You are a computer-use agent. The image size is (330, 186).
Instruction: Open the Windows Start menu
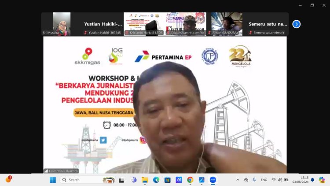[53, 180]
